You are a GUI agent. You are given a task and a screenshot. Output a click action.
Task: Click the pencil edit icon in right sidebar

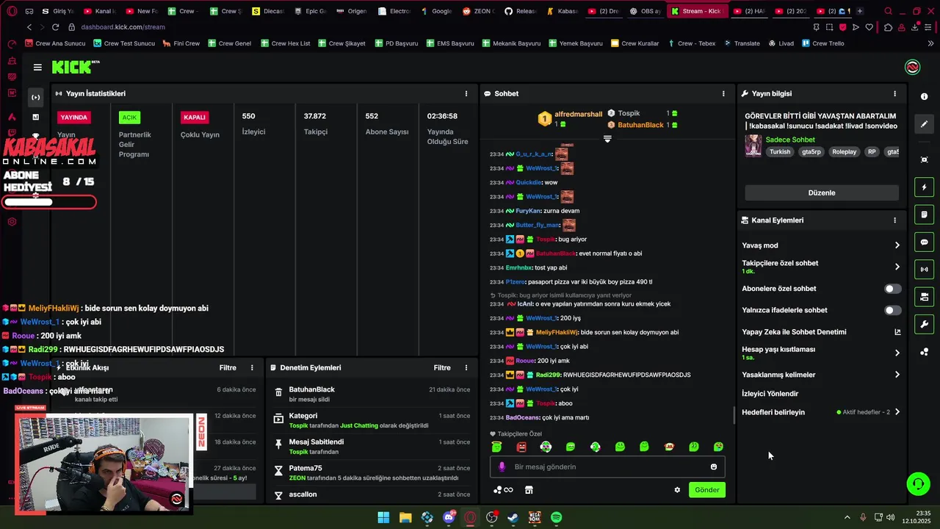(924, 124)
